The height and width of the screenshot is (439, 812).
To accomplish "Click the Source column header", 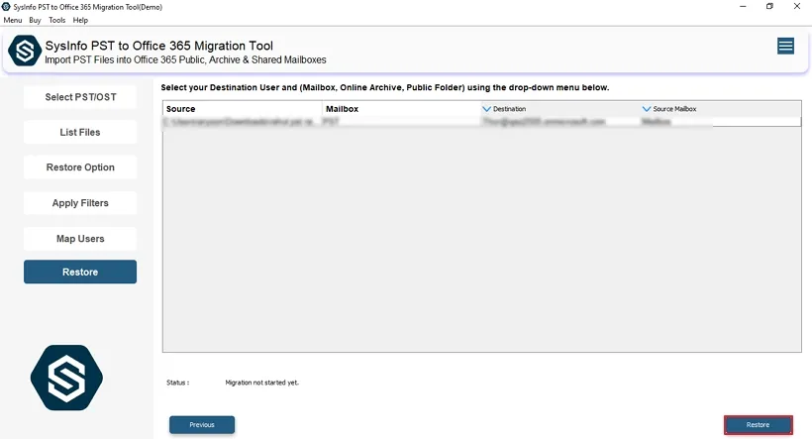I will (242, 109).
